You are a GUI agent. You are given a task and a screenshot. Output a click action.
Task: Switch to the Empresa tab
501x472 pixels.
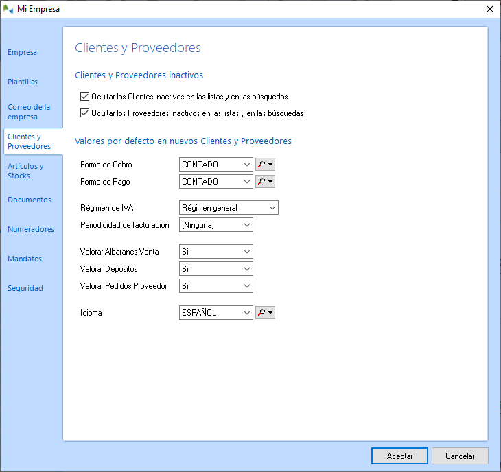pos(22,52)
